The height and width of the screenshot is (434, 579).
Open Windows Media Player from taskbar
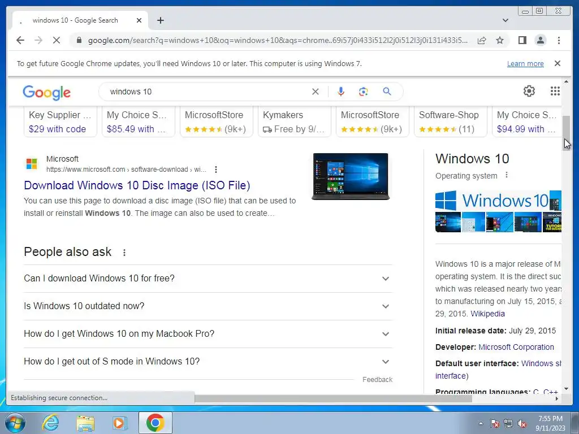(x=120, y=423)
